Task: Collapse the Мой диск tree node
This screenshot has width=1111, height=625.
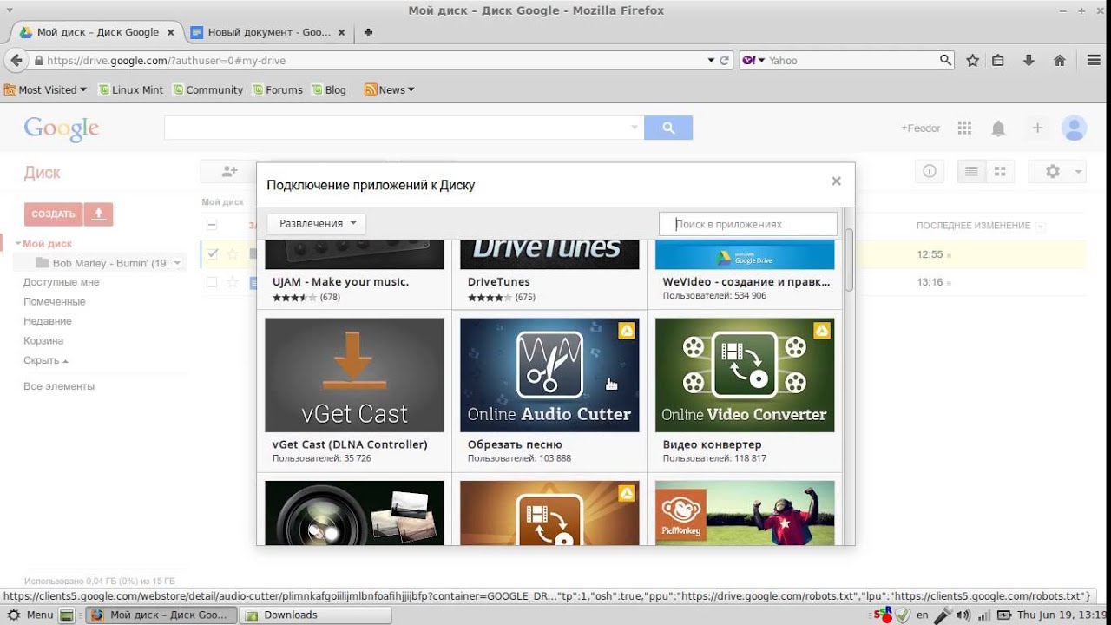Action: [x=18, y=244]
